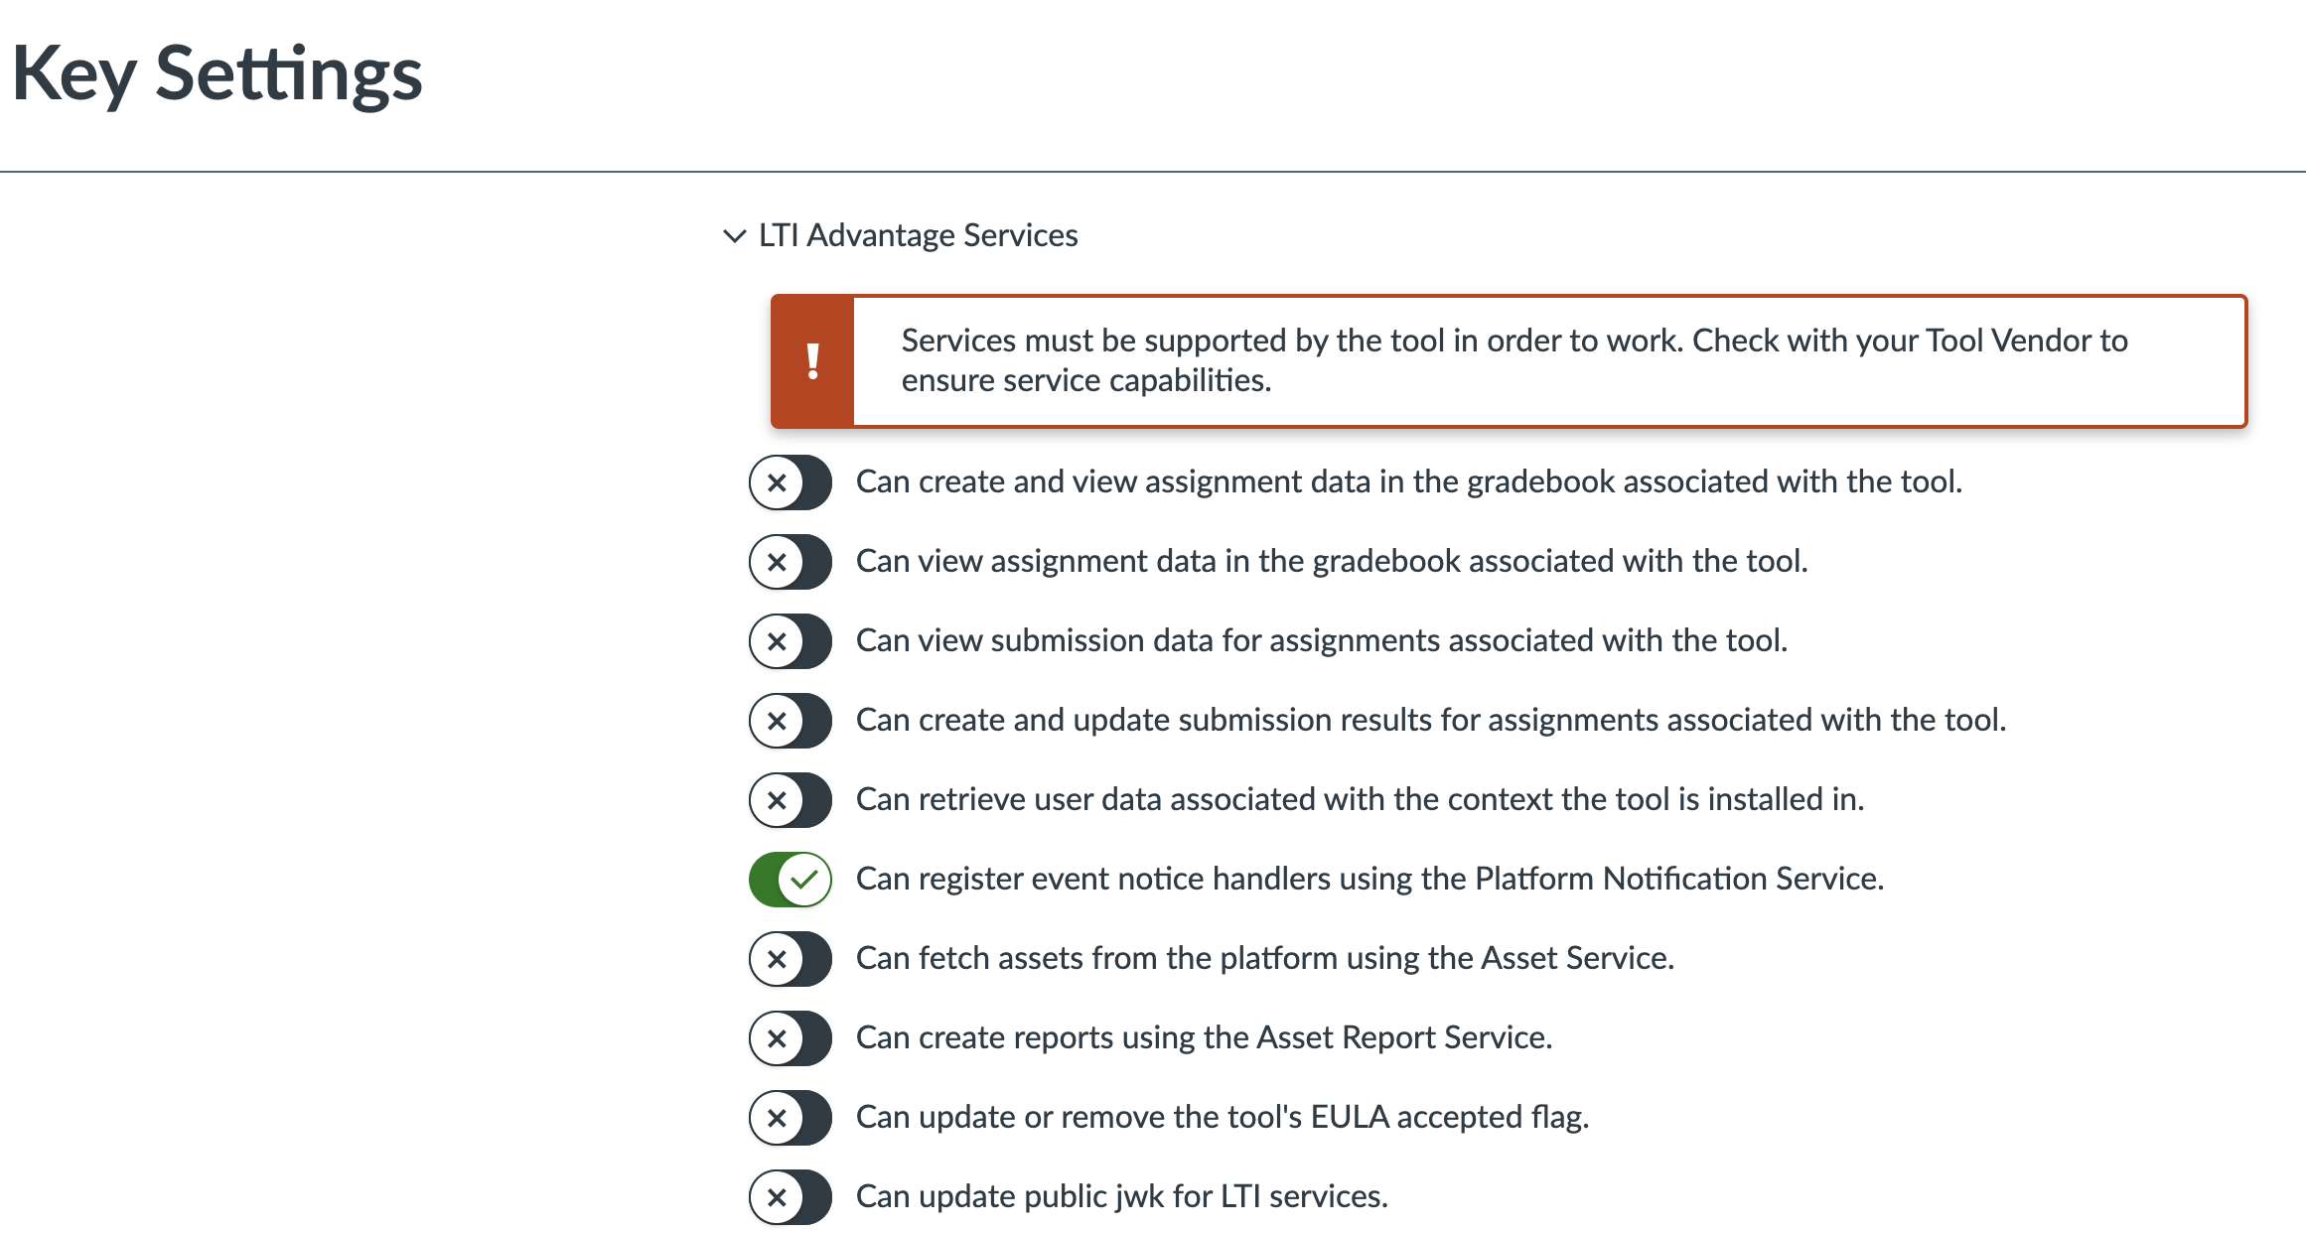Allow retrieving user data associated with context
The image size is (2306, 1233).
[790, 800]
